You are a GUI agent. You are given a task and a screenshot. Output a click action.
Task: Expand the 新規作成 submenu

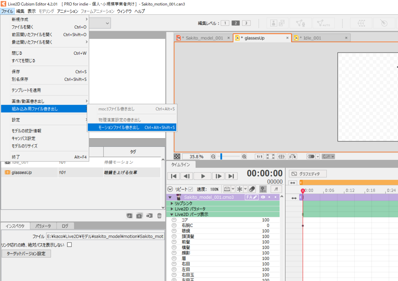(x=45, y=19)
